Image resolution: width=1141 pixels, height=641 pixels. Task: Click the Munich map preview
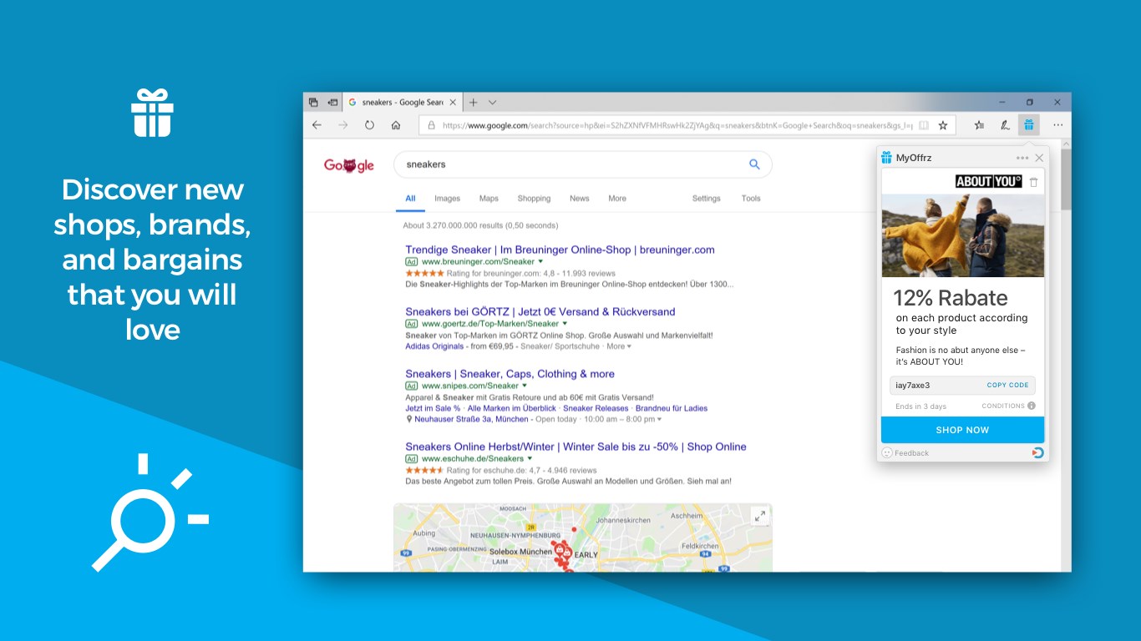(x=582, y=537)
